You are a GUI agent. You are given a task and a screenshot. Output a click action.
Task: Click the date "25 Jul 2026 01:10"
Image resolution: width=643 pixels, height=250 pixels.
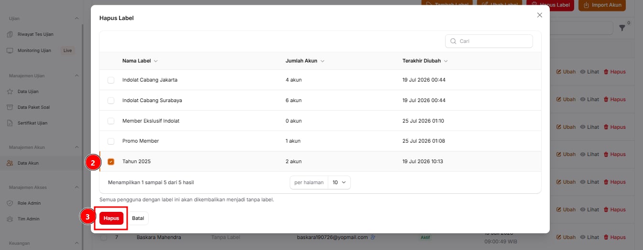coord(423,121)
